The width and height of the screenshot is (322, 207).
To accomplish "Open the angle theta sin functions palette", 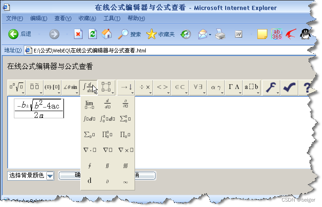I will [70, 87].
